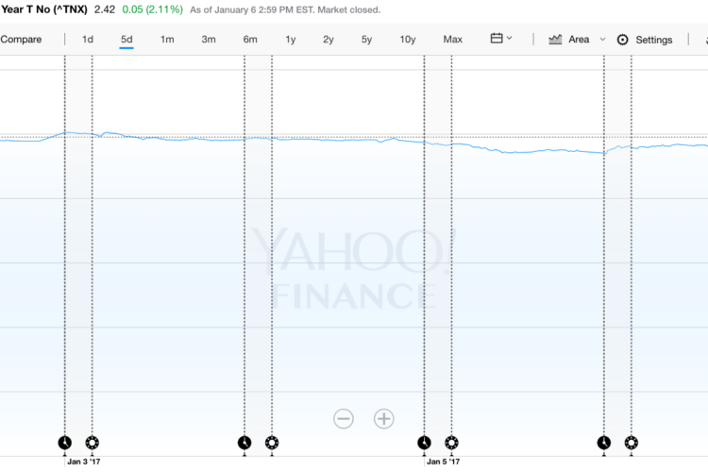
Task: Expand the Area chart type dropdown arrow
Action: (602, 40)
